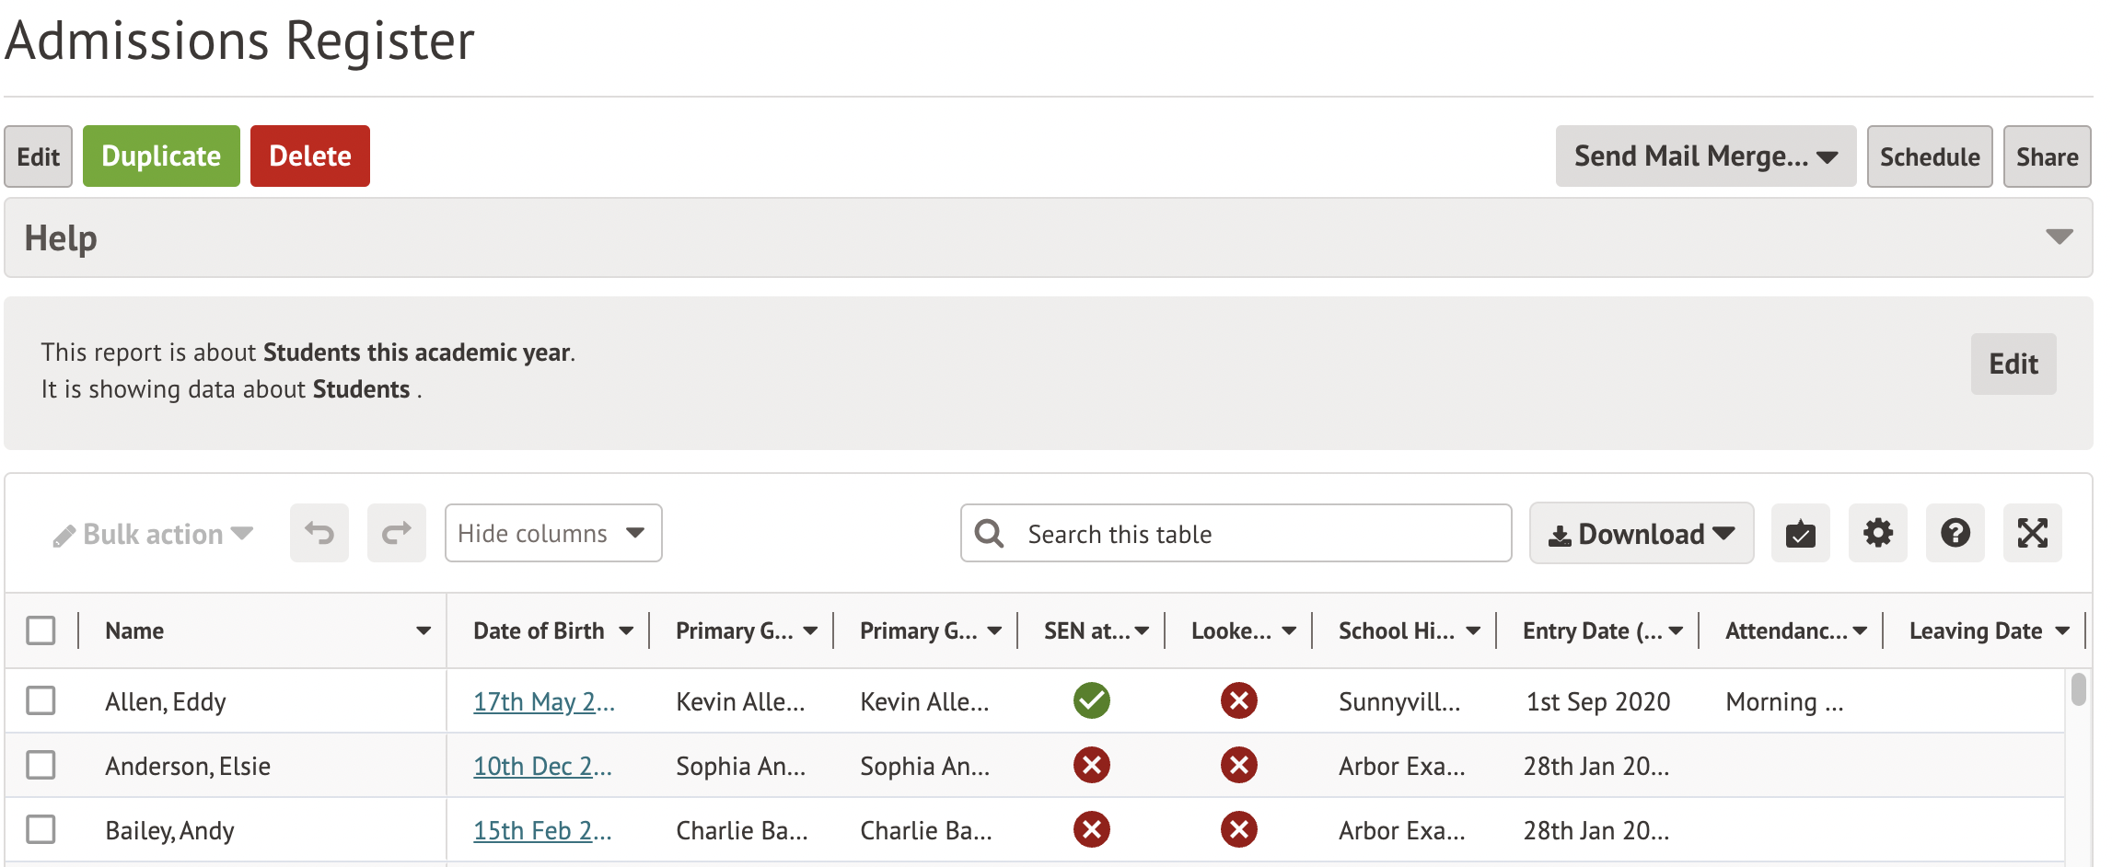Click the calendar checkmark icon

tap(1800, 533)
